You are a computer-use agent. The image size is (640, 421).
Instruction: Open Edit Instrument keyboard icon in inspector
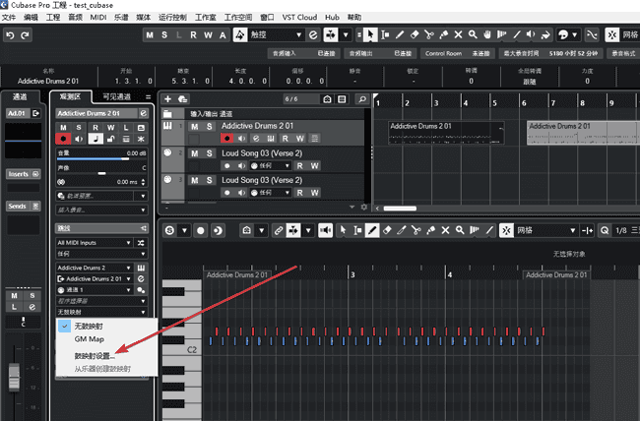pyautogui.click(x=141, y=268)
